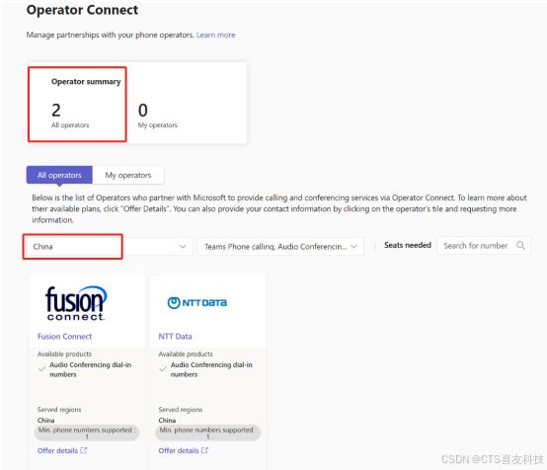Viewport: 547px width, 470px height.
Task: Click external link icon beside Fusion Connect Offer details
Action: point(84,450)
